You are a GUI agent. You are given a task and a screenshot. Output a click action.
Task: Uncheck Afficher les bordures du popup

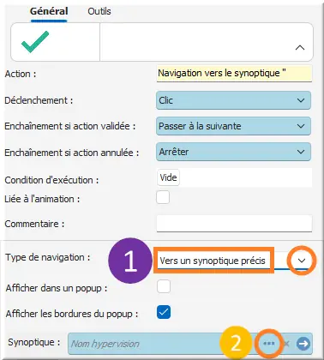pyautogui.click(x=164, y=312)
